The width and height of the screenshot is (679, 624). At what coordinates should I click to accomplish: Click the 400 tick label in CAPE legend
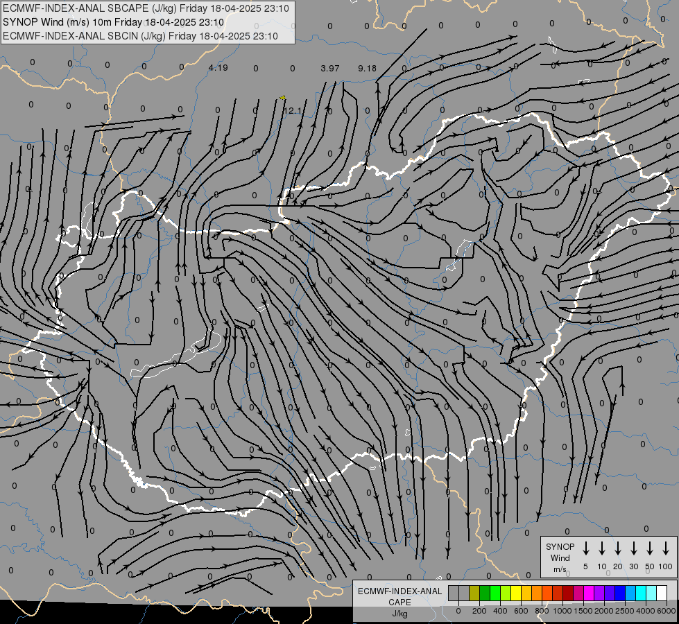(500, 611)
